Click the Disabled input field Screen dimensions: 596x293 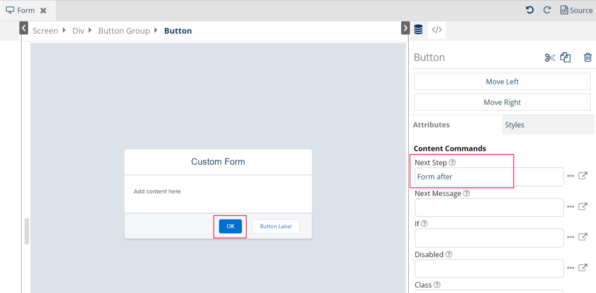[489, 268]
